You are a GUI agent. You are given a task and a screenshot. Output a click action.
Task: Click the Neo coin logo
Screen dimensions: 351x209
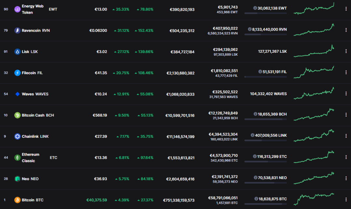pyautogui.click(x=18, y=179)
